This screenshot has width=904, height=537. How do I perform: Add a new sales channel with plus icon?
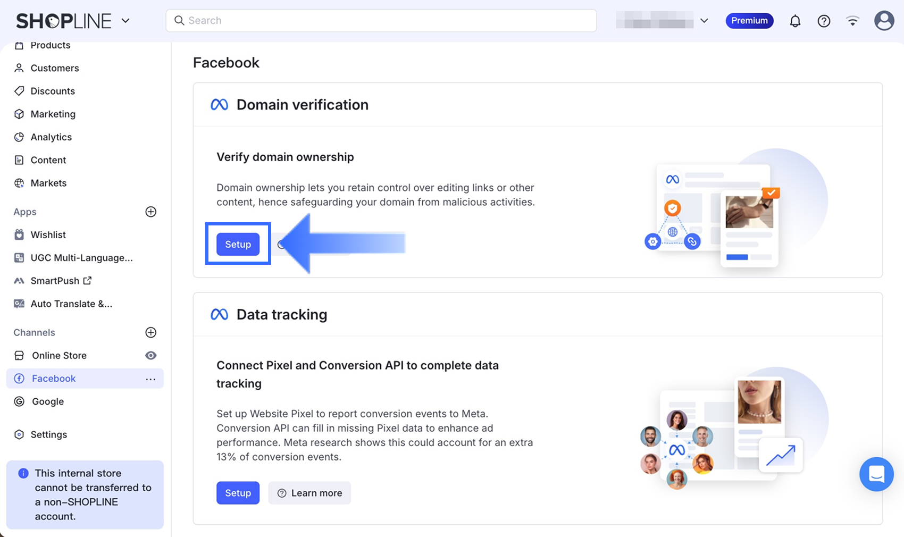pyautogui.click(x=151, y=332)
